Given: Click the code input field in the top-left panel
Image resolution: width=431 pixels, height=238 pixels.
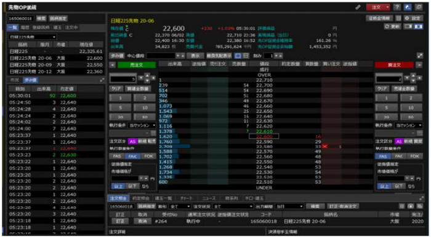Looking at the screenshot, I should 21,18.
